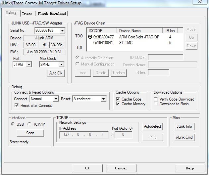Click the IDCODE column header
This screenshot has height=175, width=209.
102,31
